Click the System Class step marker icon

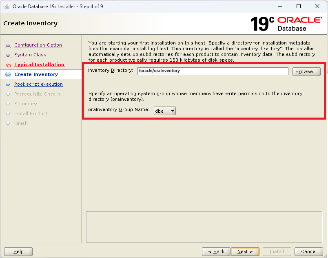[x=8, y=55]
